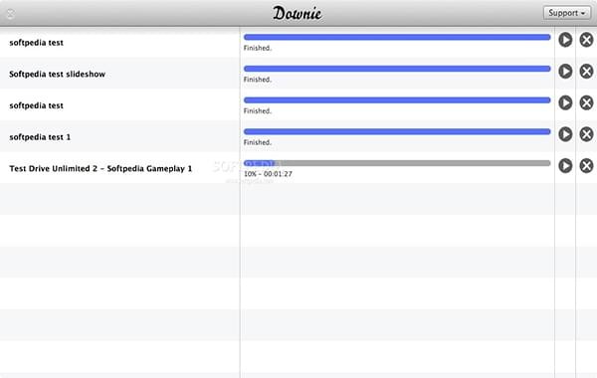Click the Downie title logo
This screenshot has width=597, height=378.
click(x=298, y=13)
